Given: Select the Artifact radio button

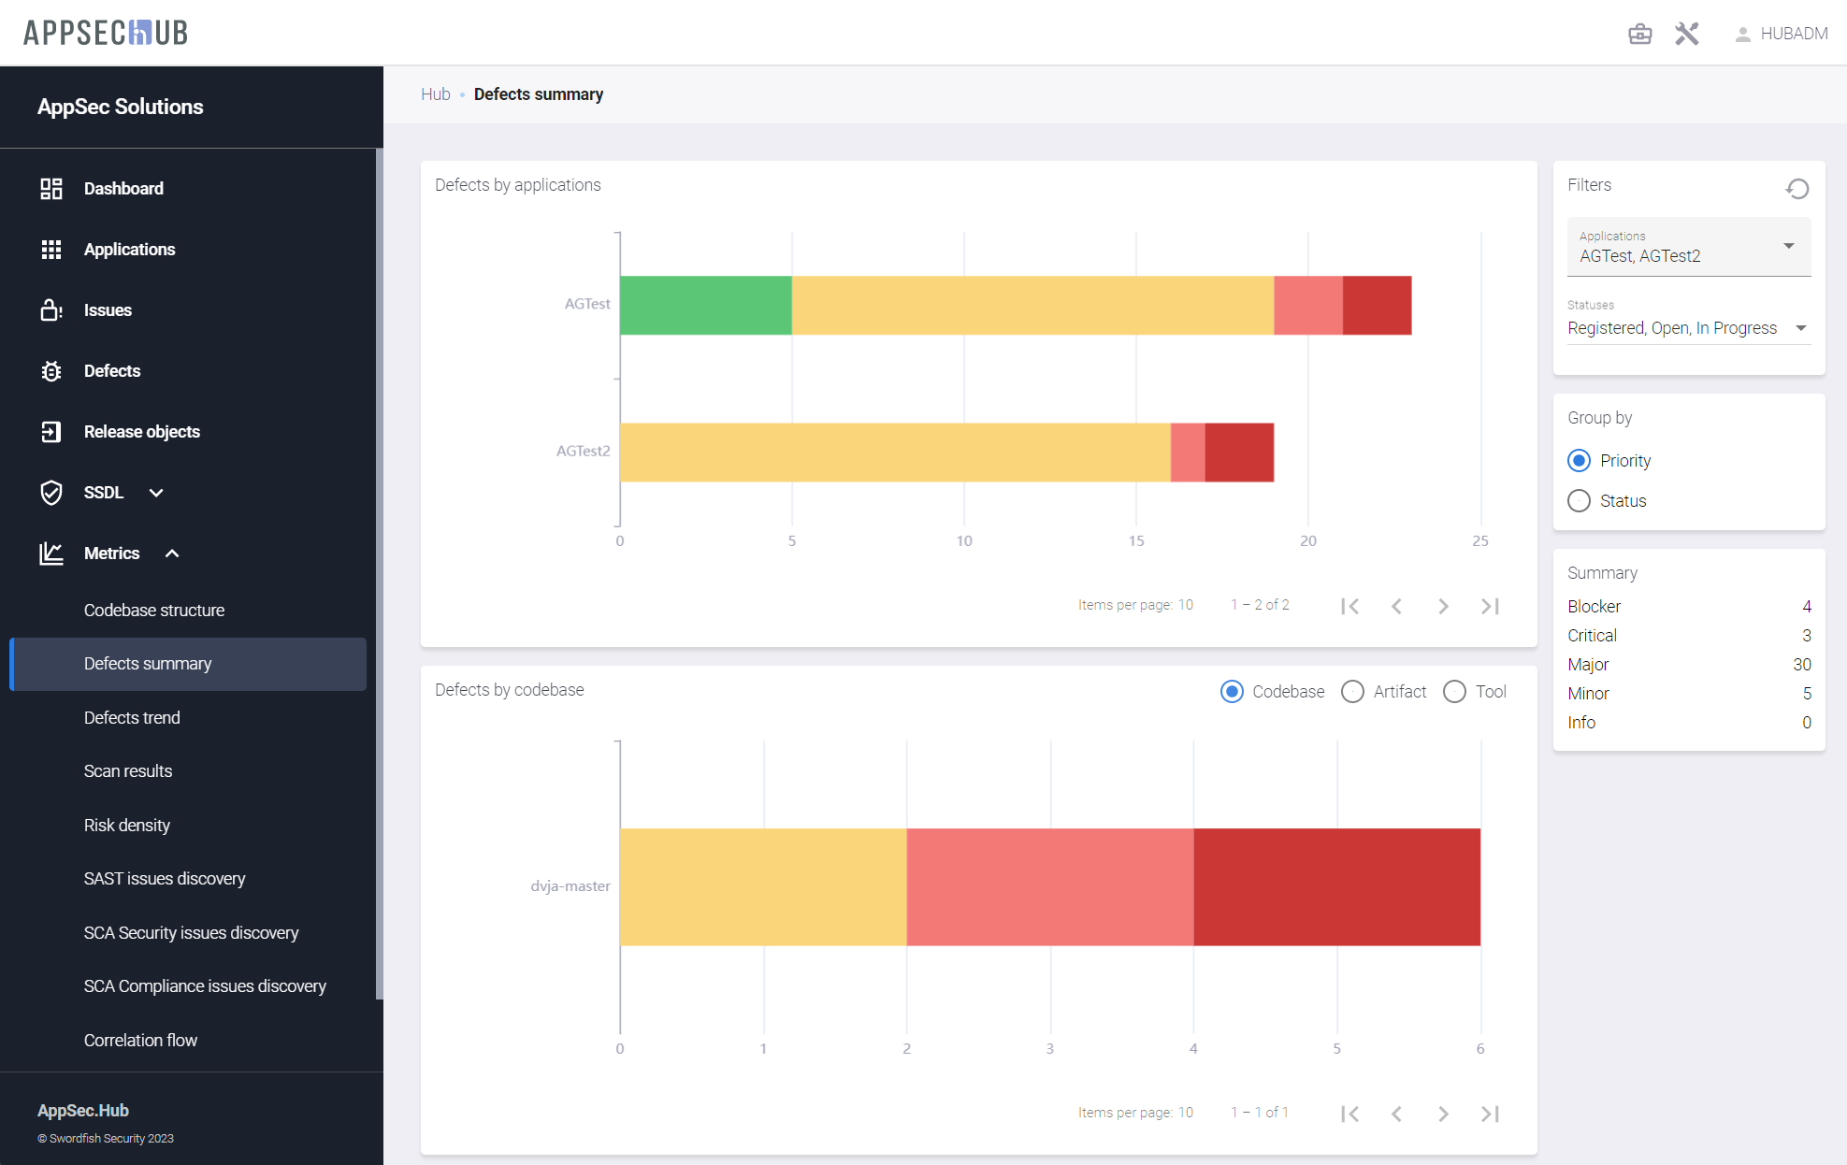Looking at the screenshot, I should pos(1352,692).
